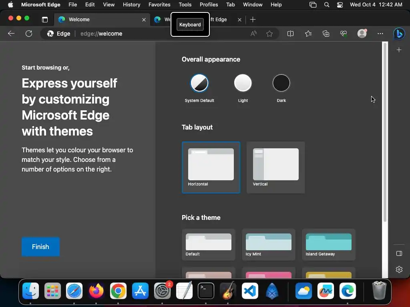Open the Profiles menu
Image resolution: width=410 pixels, height=307 pixels.
pos(209,5)
